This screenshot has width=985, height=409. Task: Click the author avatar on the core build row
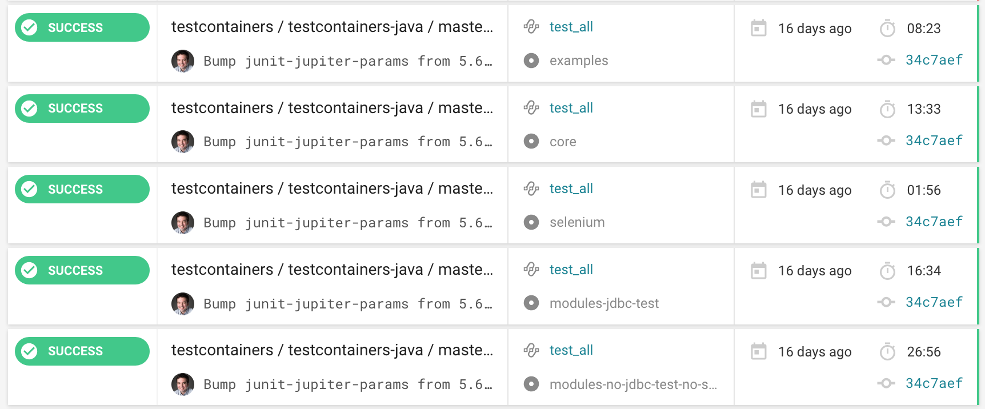pos(183,141)
